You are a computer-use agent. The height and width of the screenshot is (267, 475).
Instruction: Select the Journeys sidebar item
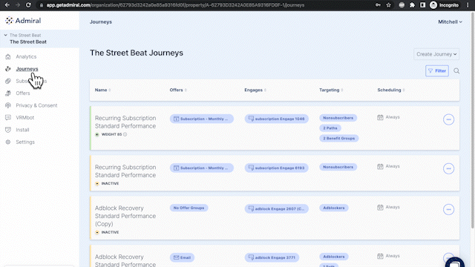pyautogui.click(x=27, y=69)
